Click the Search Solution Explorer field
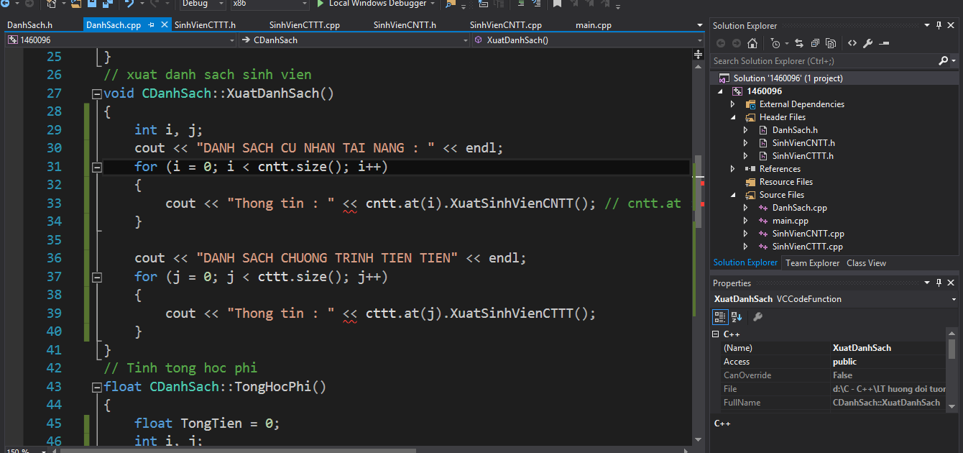This screenshot has height=453, width=963. [823, 61]
